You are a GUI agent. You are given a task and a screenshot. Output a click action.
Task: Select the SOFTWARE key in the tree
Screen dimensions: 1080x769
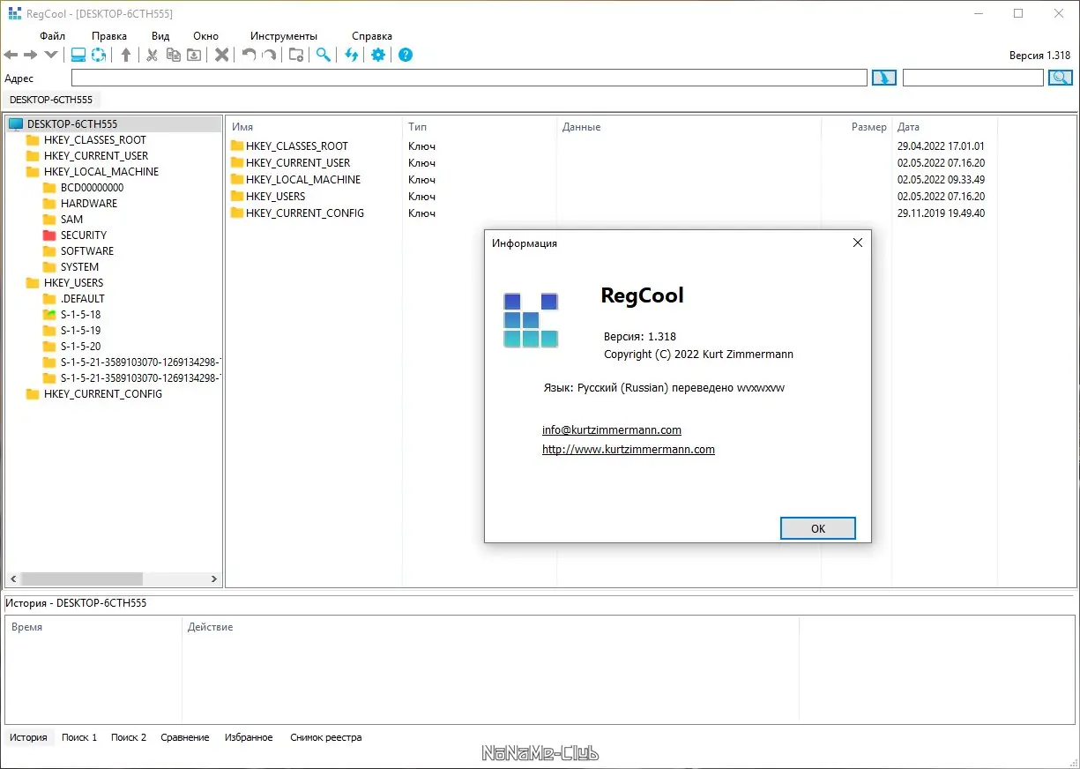coord(87,251)
